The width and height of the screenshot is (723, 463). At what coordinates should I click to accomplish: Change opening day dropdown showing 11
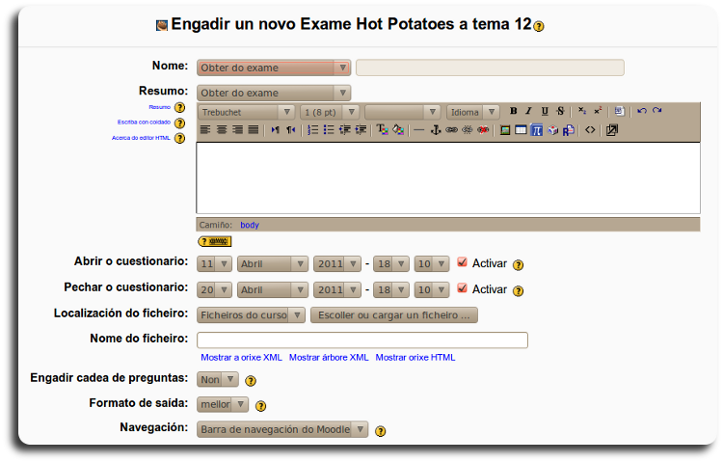click(214, 263)
